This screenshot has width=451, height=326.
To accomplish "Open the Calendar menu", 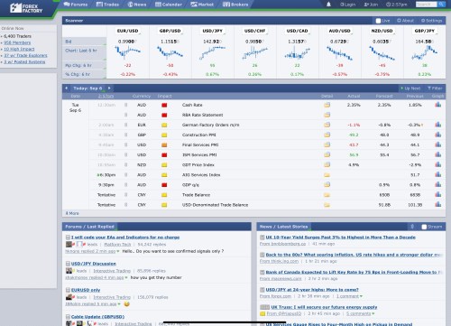I will click(169, 5).
